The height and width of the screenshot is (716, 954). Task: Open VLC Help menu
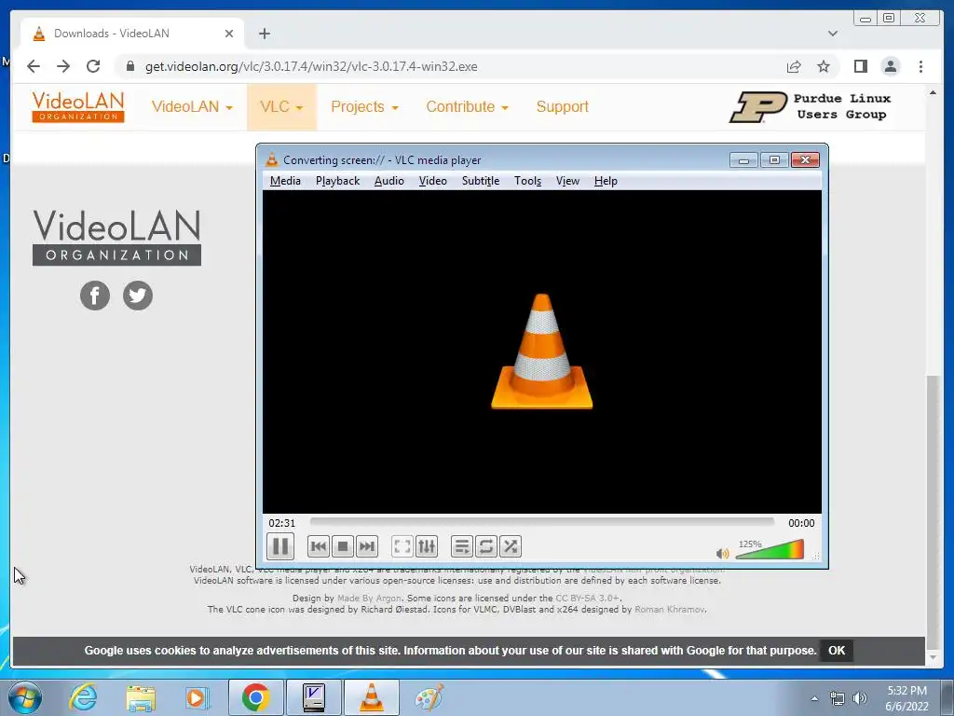point(606,181)
